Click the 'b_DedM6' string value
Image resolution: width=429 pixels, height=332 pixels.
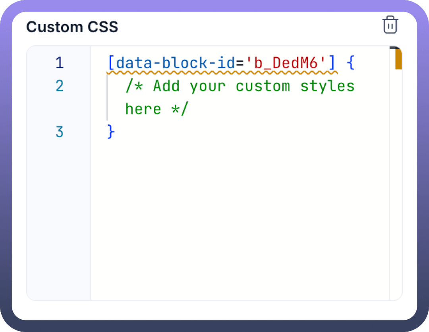pos(286,63)
